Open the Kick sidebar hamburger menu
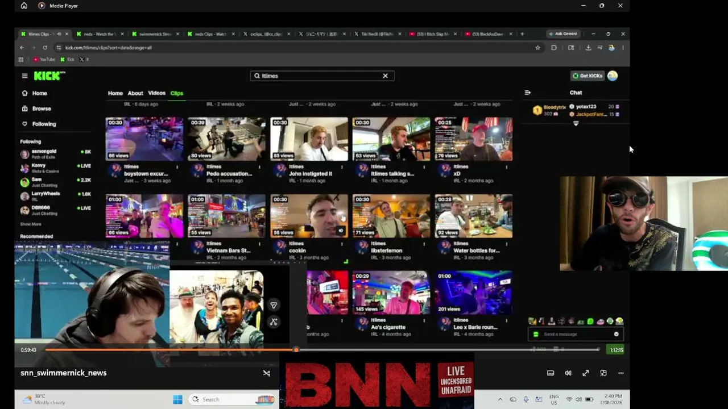The image size is (728, 409). [x=24, y=76]
